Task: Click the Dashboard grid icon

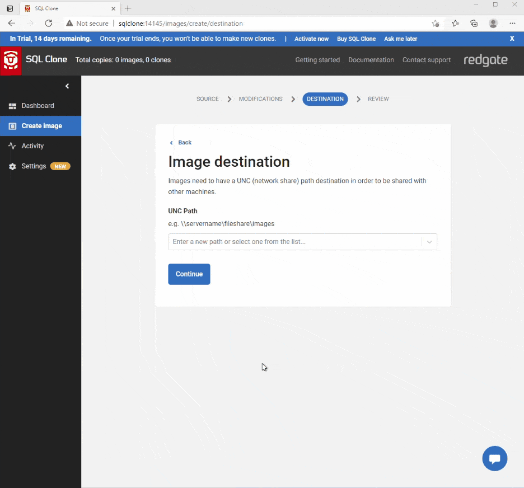Action: [x=12, y=106]
